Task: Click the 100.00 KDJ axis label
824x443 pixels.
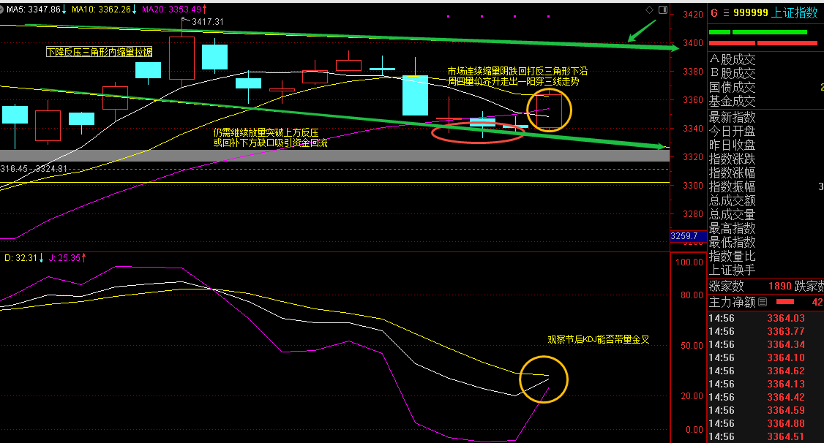Action: click(689, 262)
